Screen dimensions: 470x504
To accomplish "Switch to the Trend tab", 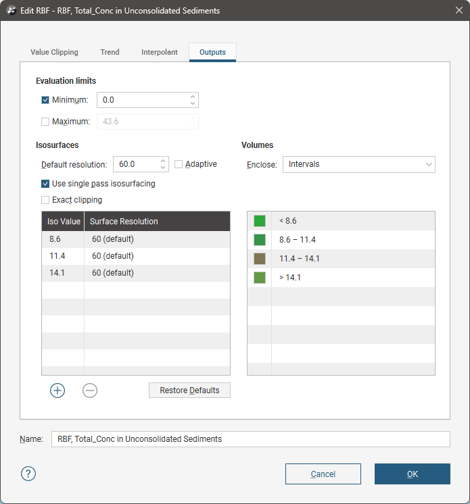I will coord(110,52).
